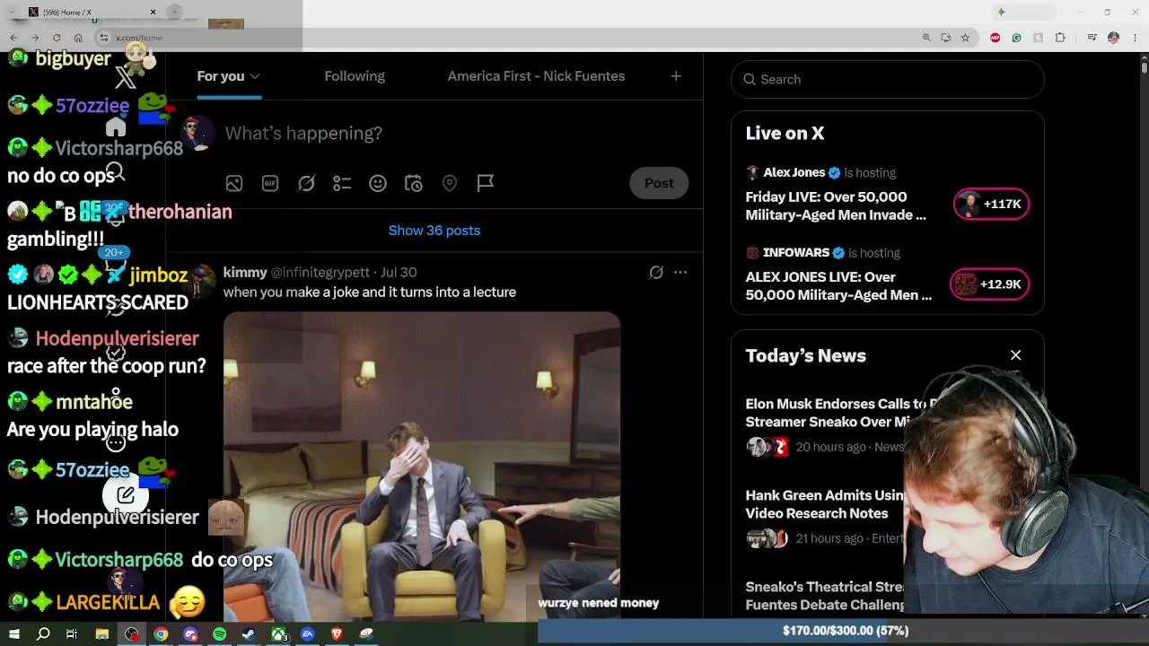Switch to the Following tab

click(355, 76)
